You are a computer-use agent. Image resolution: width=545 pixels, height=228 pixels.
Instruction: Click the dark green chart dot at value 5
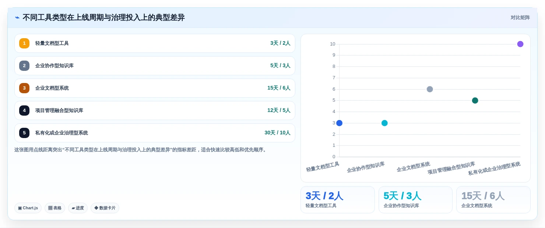(x=475, y=100)
